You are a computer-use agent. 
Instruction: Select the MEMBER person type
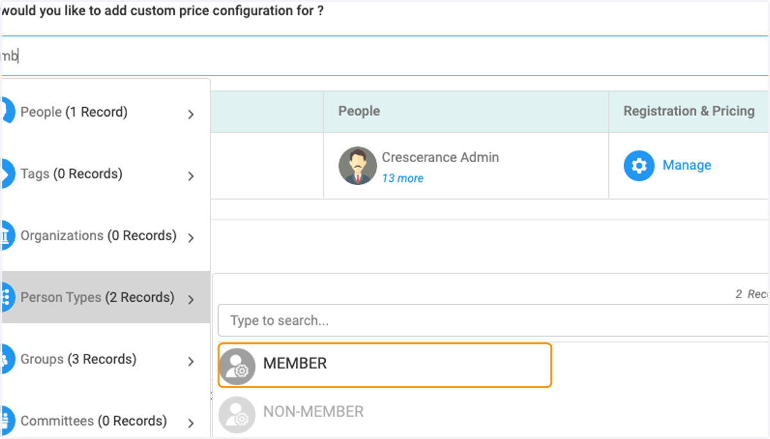385,365
